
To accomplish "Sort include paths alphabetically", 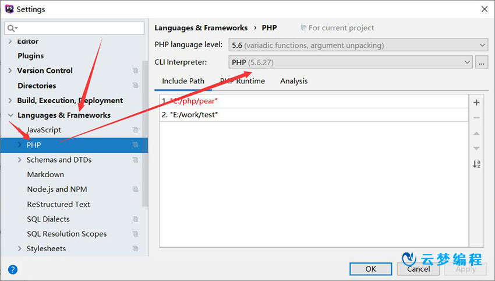I will click(x=476, y=164).
